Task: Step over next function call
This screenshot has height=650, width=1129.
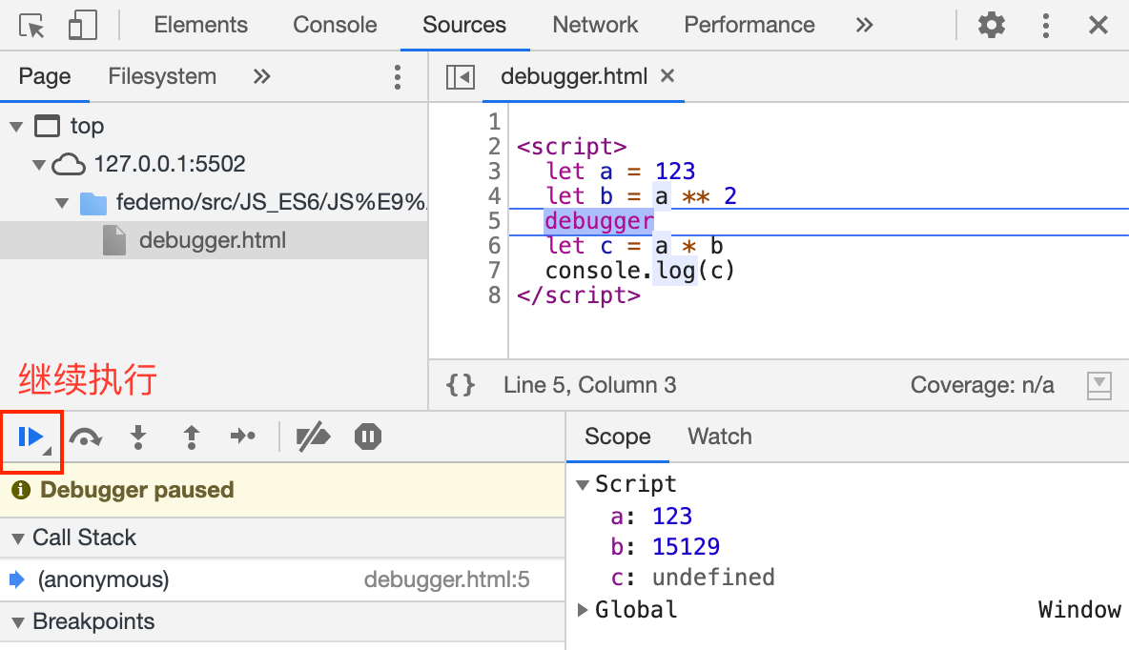Action: 85,437
